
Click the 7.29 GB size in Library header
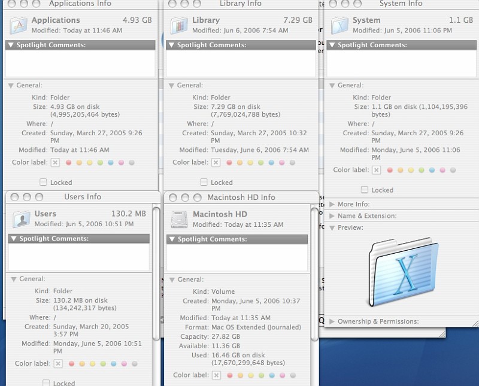point(298,20)
